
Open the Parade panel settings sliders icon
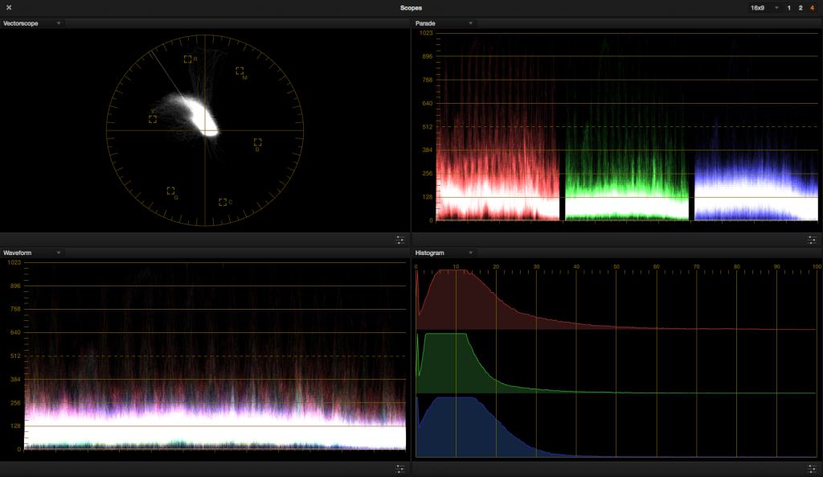click(812, 239)
